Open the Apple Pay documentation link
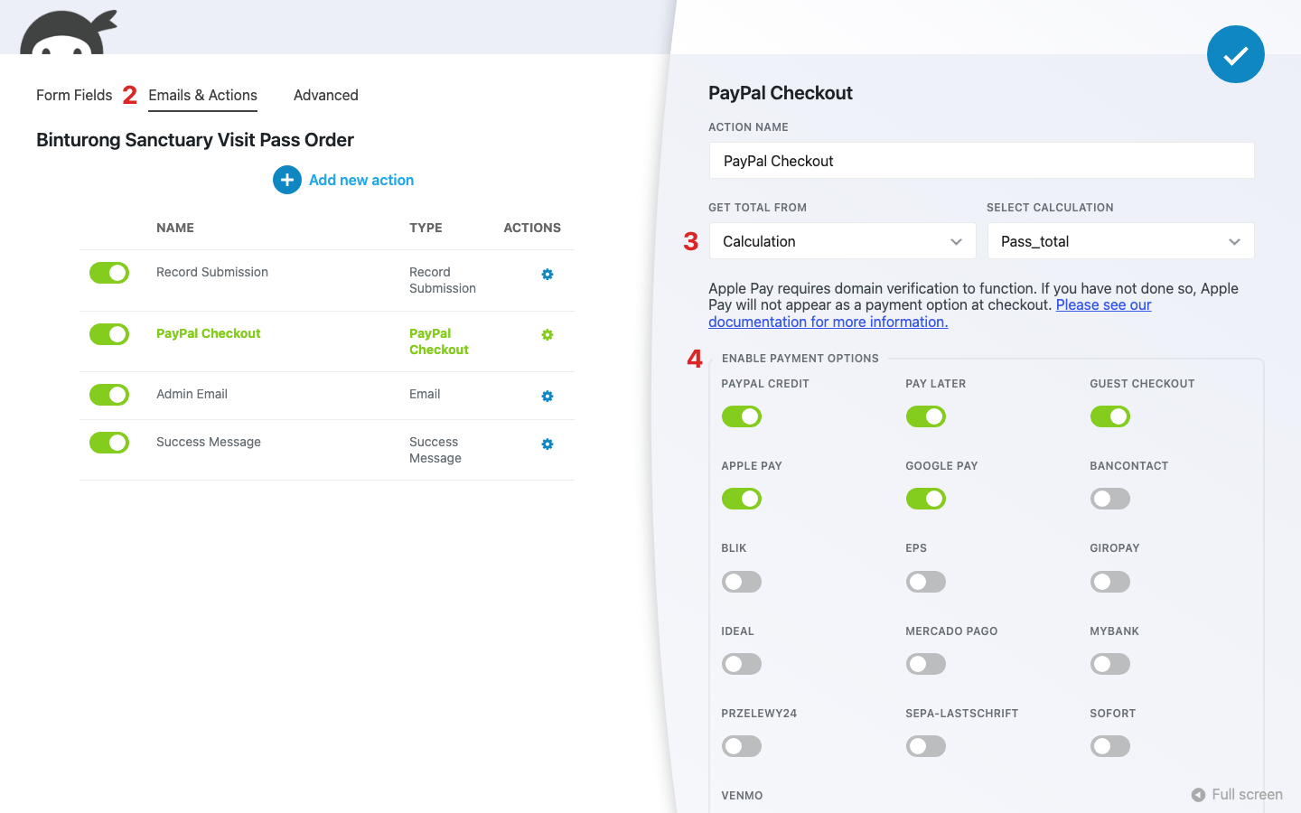The width and height of the screenshot is (1301, 813). tap(930, 313)
